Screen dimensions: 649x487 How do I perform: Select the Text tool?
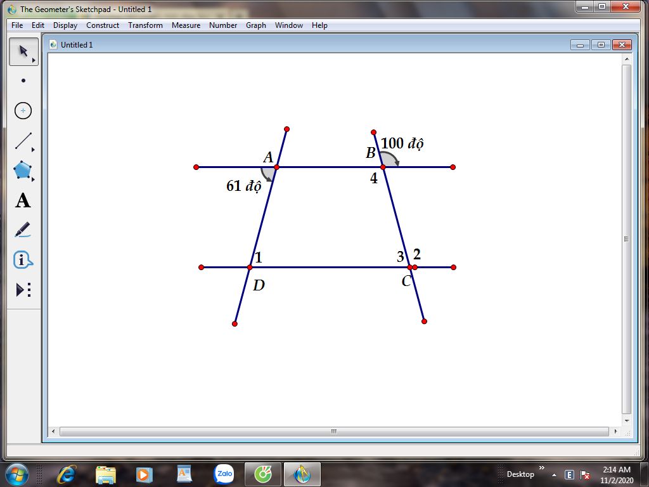point(23,200)
